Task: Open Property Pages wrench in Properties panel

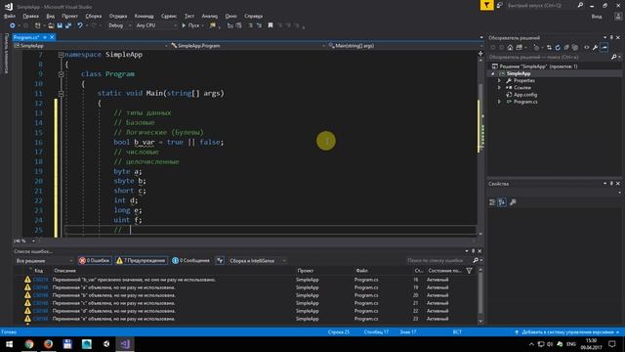Action: pos(513,202)
